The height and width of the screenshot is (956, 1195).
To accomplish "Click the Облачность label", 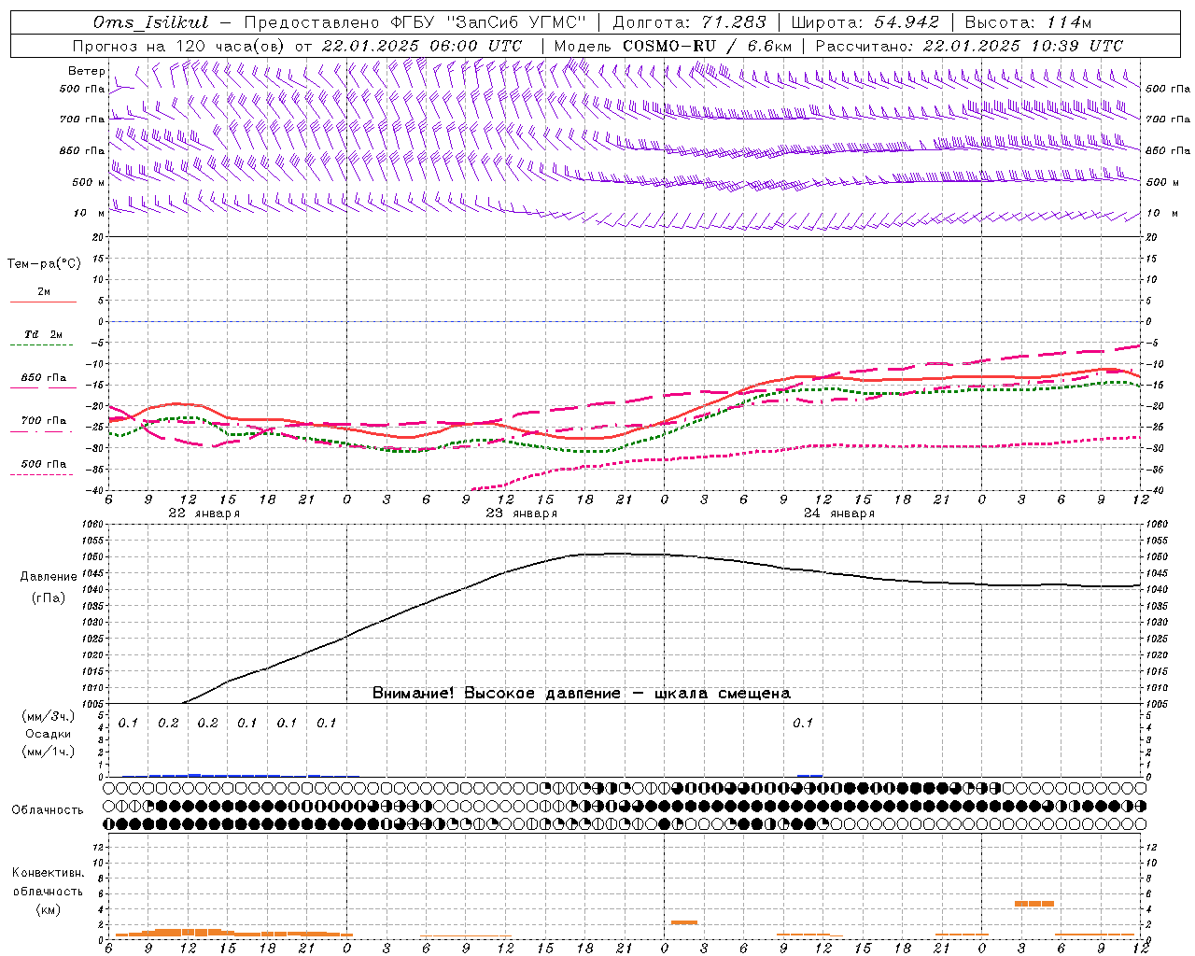I will tap(48, 810).
